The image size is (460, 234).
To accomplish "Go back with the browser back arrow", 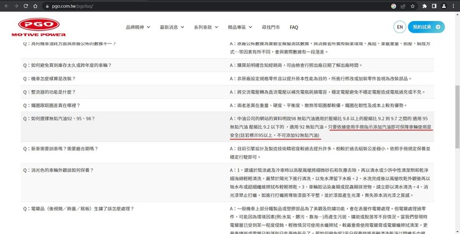I will [x=6, y=6].
